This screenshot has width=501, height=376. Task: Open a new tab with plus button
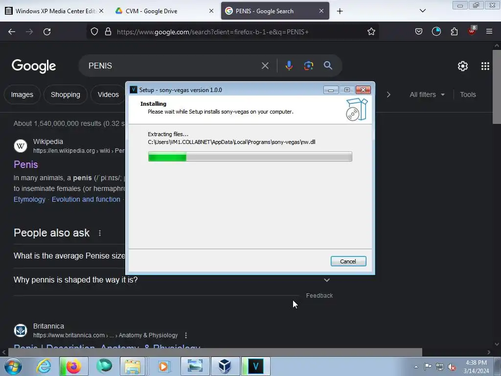340,11
